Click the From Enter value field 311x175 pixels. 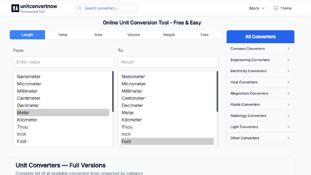(64, 62)
